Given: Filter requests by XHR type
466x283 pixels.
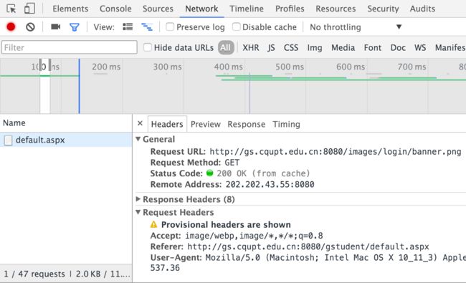Looking at the screenshot, I should (x=250, y=48).
